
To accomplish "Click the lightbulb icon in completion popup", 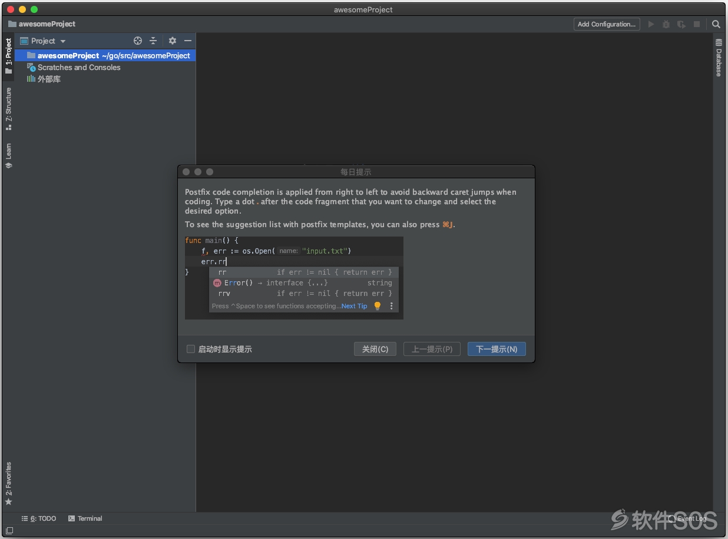I will [x=378, y=306].
